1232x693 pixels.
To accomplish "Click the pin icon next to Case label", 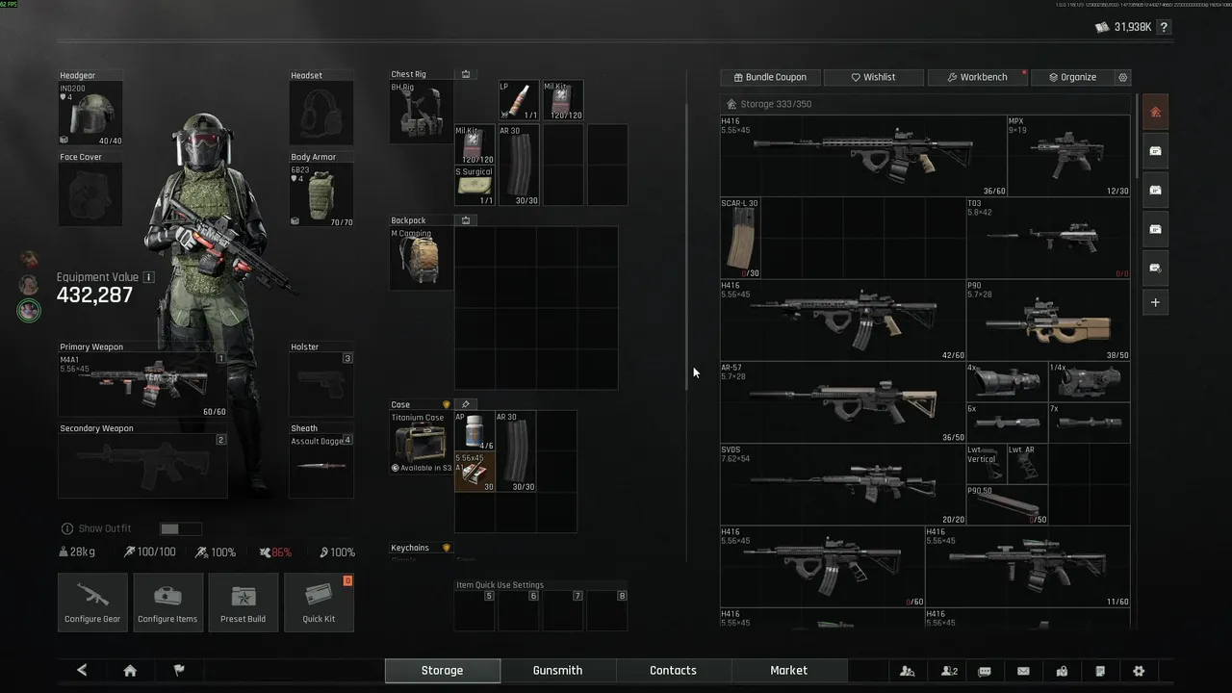I will (x=466, y=404).
